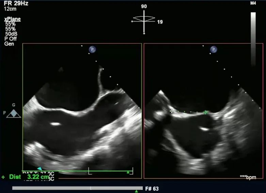This screenshot has height=193, width=266.
Task: Click the Gen preset label
Action: click(x=9, y=44)
